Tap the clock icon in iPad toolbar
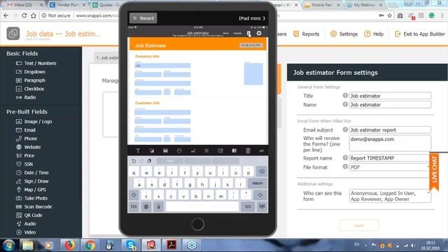The image size is (448, 252). point(179,150)
